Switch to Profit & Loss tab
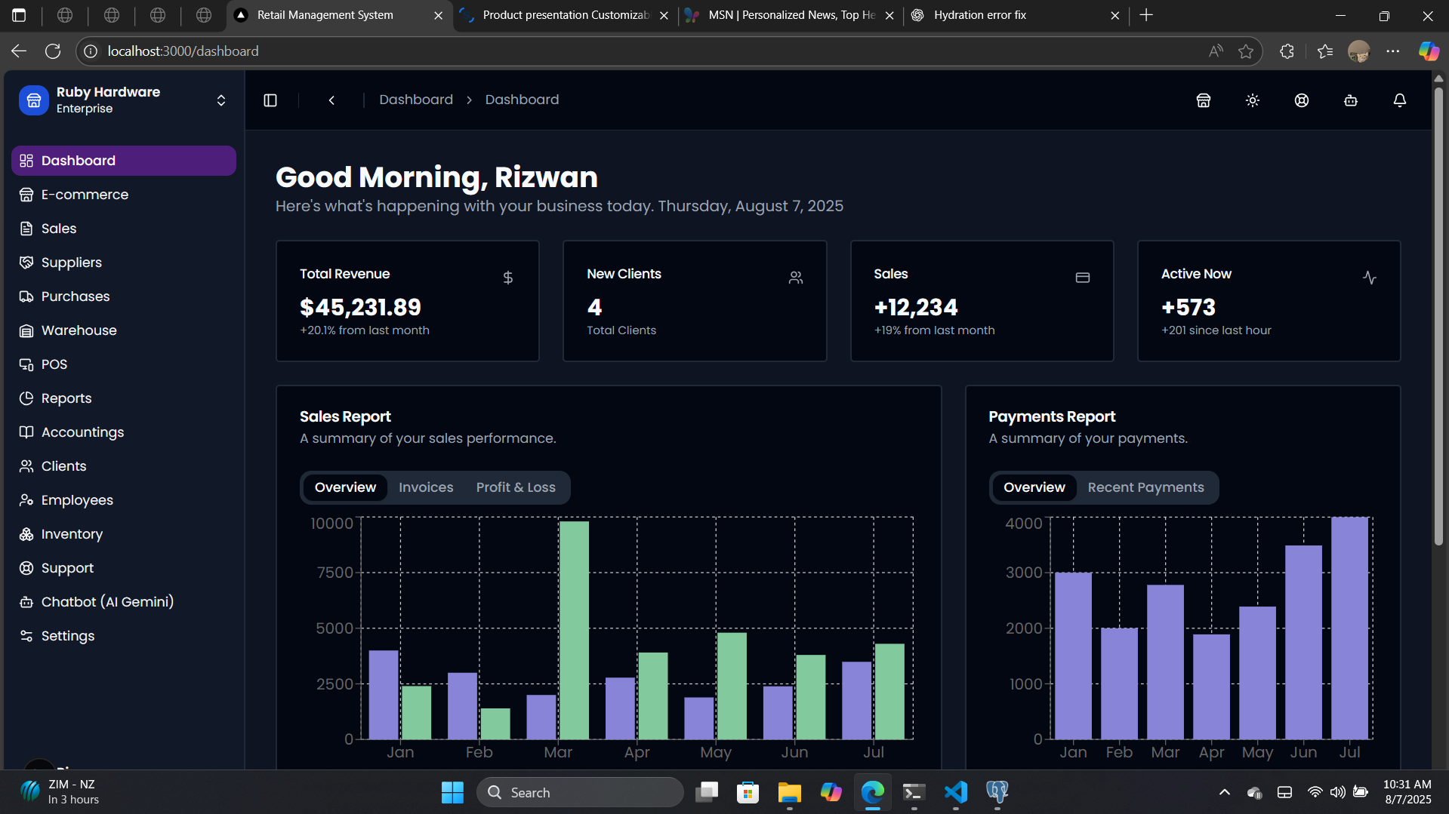Screen dimensions: 1449x814 click(516, 487)
